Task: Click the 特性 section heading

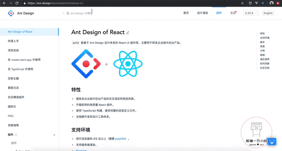Action: tap(76, 90)
